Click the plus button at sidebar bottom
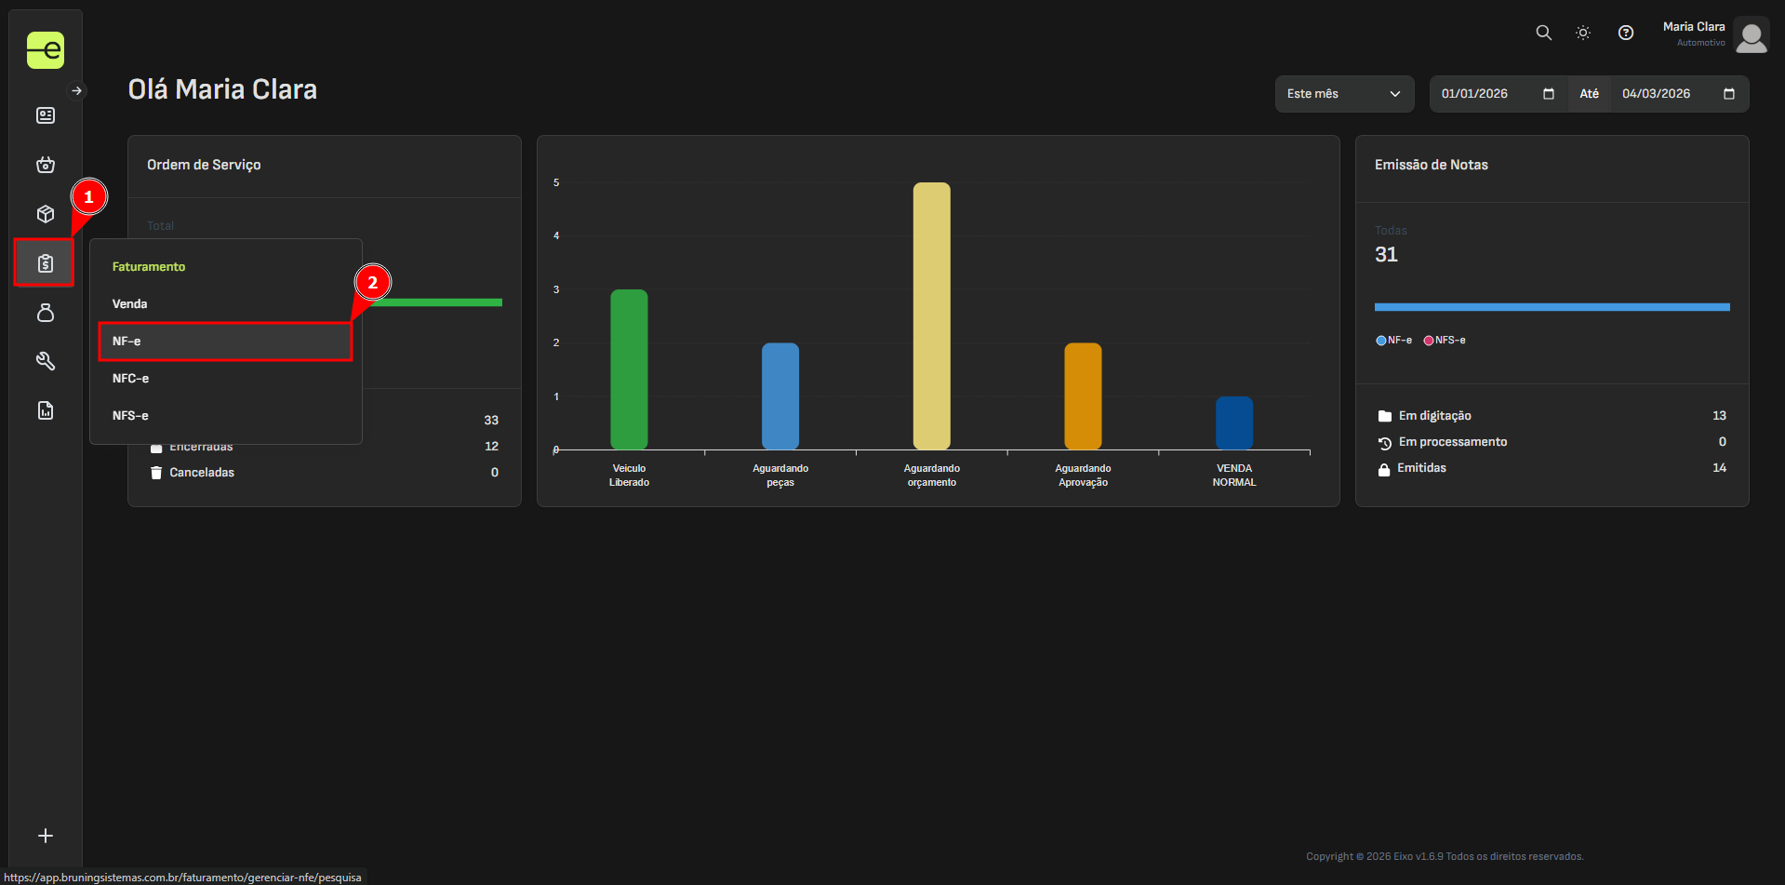1785x885 pixels. 45,836
